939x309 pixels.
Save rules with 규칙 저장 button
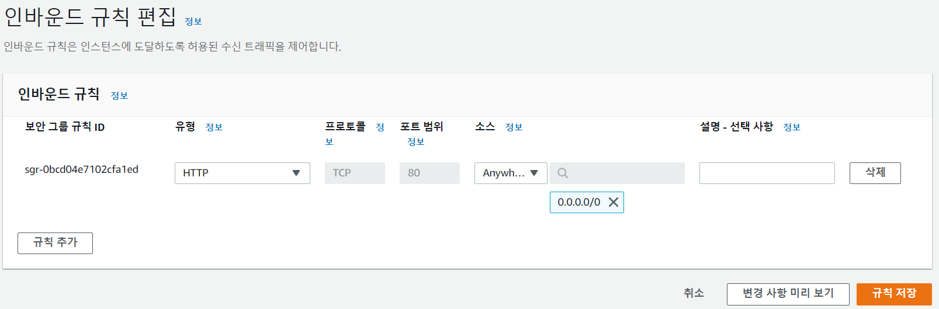tap(893, 294)
